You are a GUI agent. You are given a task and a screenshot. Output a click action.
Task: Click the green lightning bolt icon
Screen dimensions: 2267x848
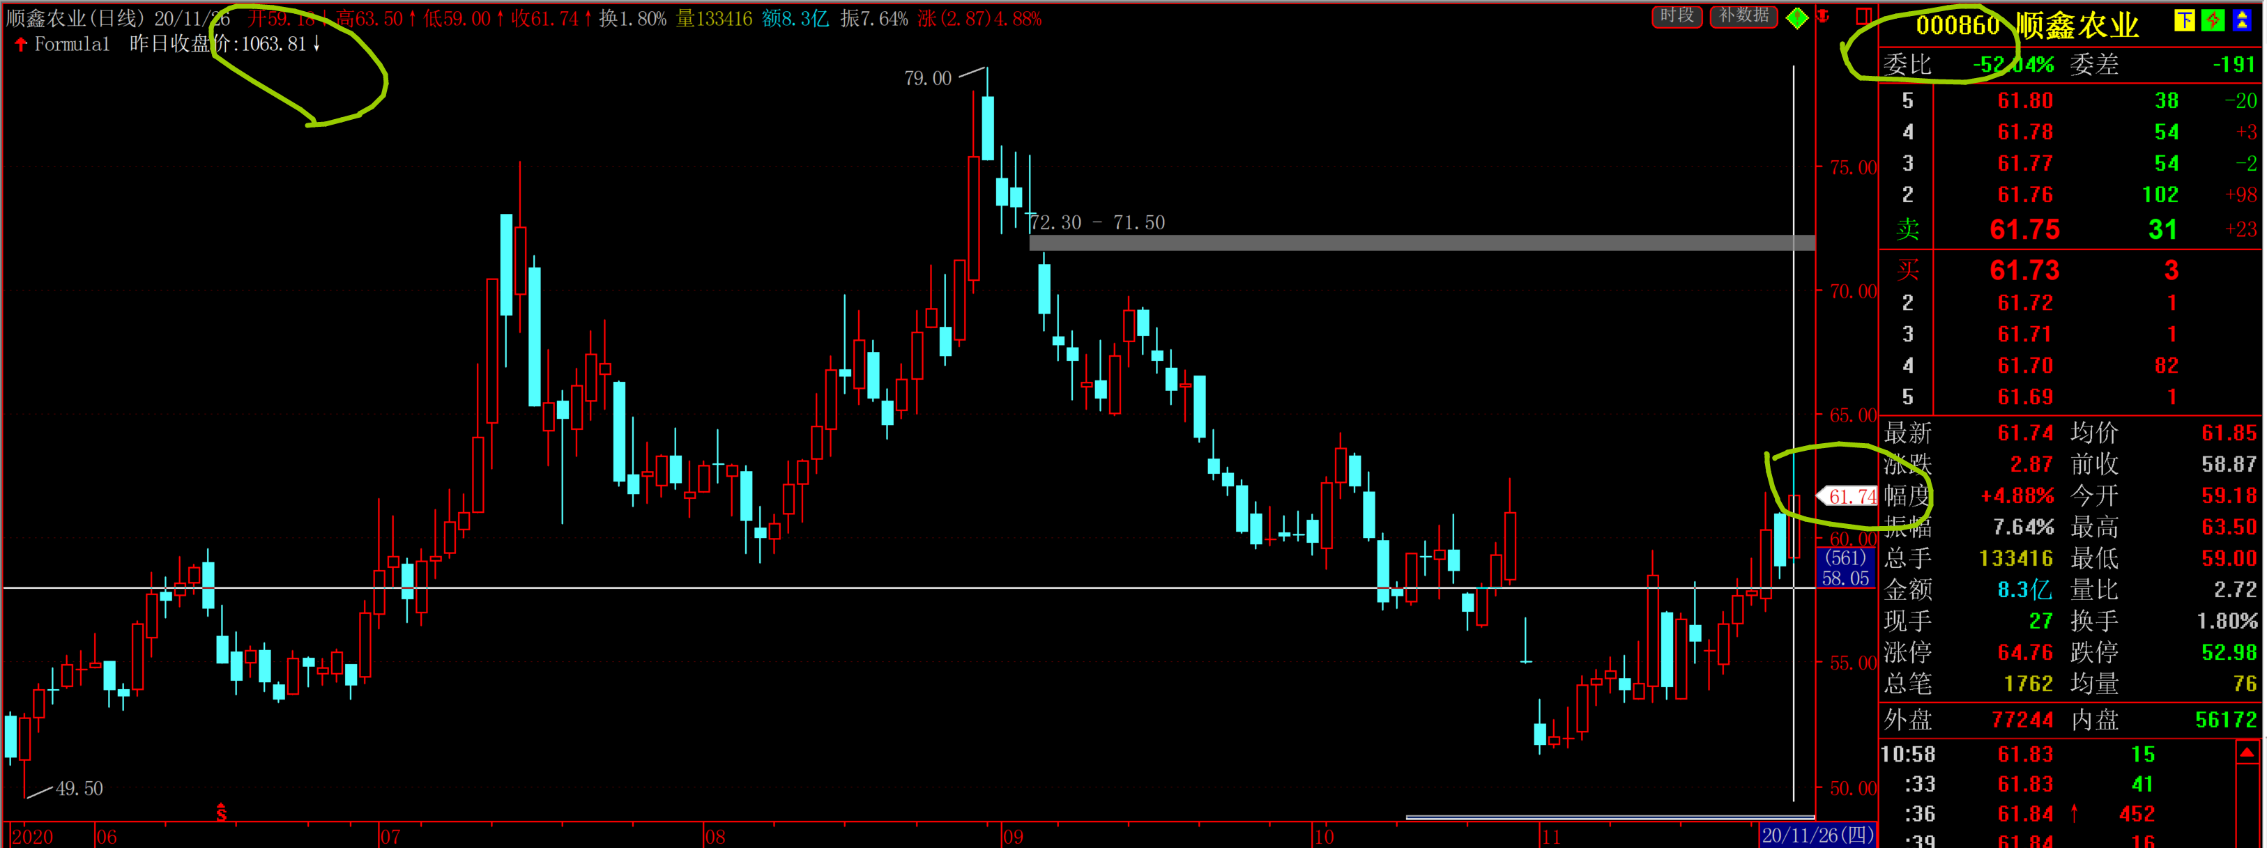[x=2213, y=20]
